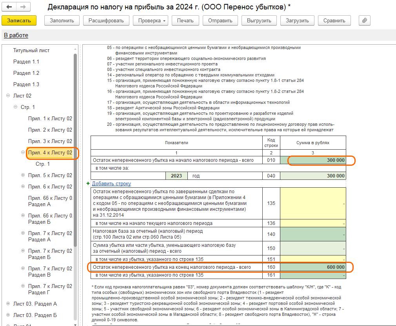
Task: Collapse Прил. 4 к Листу 02 node
Action: pos(23,152)
